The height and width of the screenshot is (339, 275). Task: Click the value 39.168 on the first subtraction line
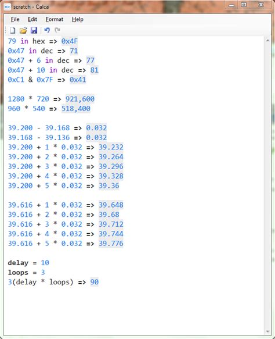[x=57, y=128]
